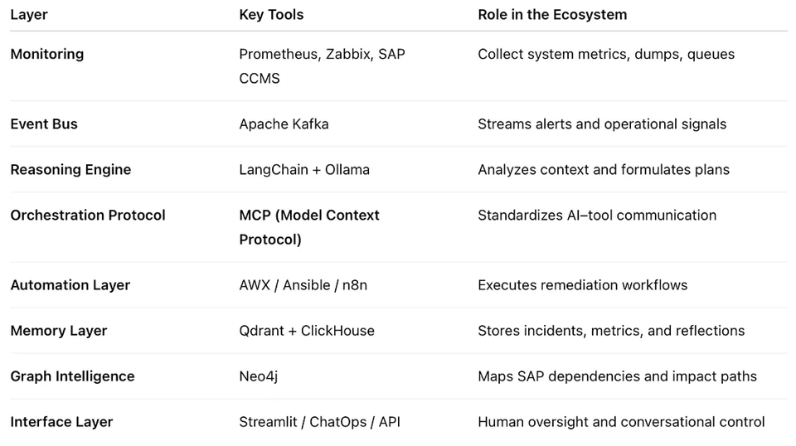Select the Automation Layer cell
796x446 pixels.
coord(70,284)
